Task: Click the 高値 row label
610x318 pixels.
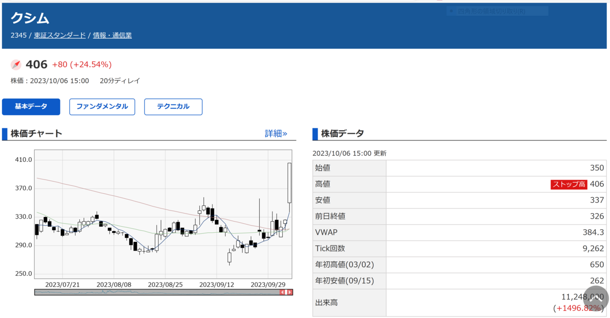Action: pos(323,184)
